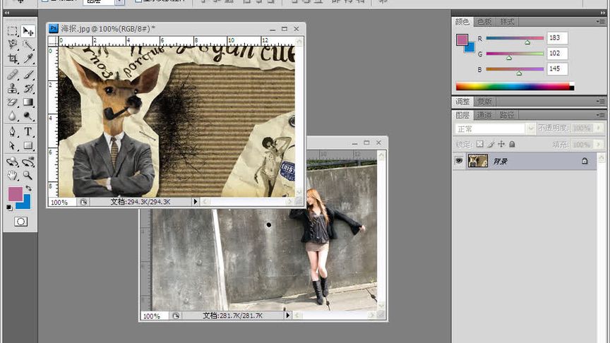This screenshot has width=610, height=343.
Task: Click the 背景 layer thumbnail
Action: (478, 161)
